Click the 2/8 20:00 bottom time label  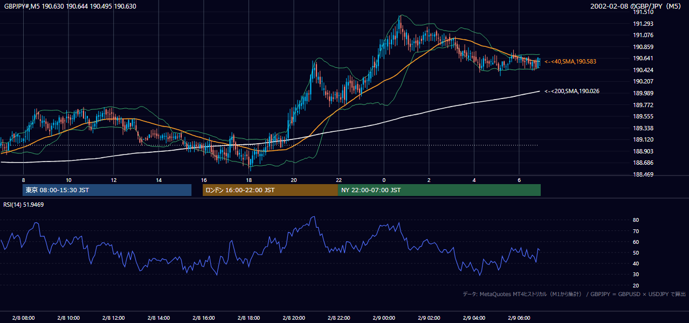click(x=294, y=318)
